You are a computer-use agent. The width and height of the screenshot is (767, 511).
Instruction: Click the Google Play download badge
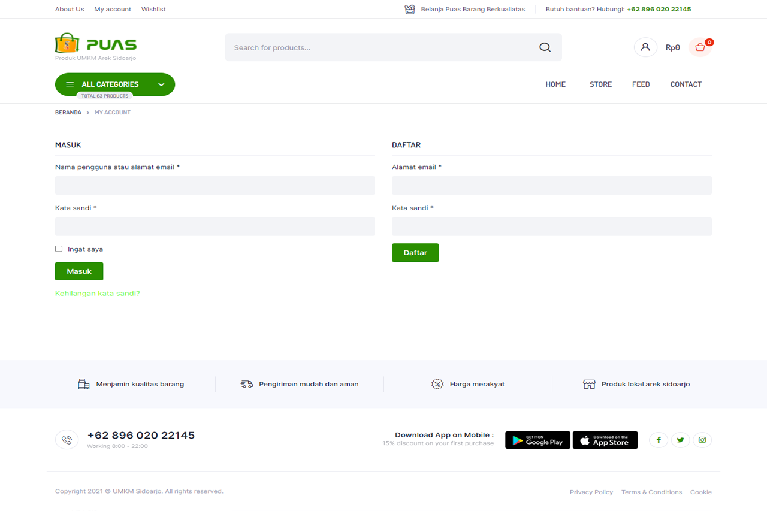537,440
